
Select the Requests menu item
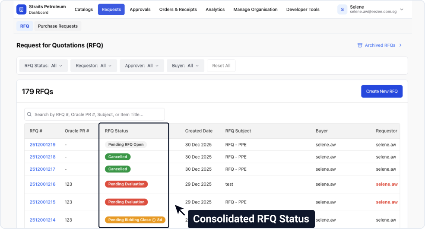(x=111, y=10)
